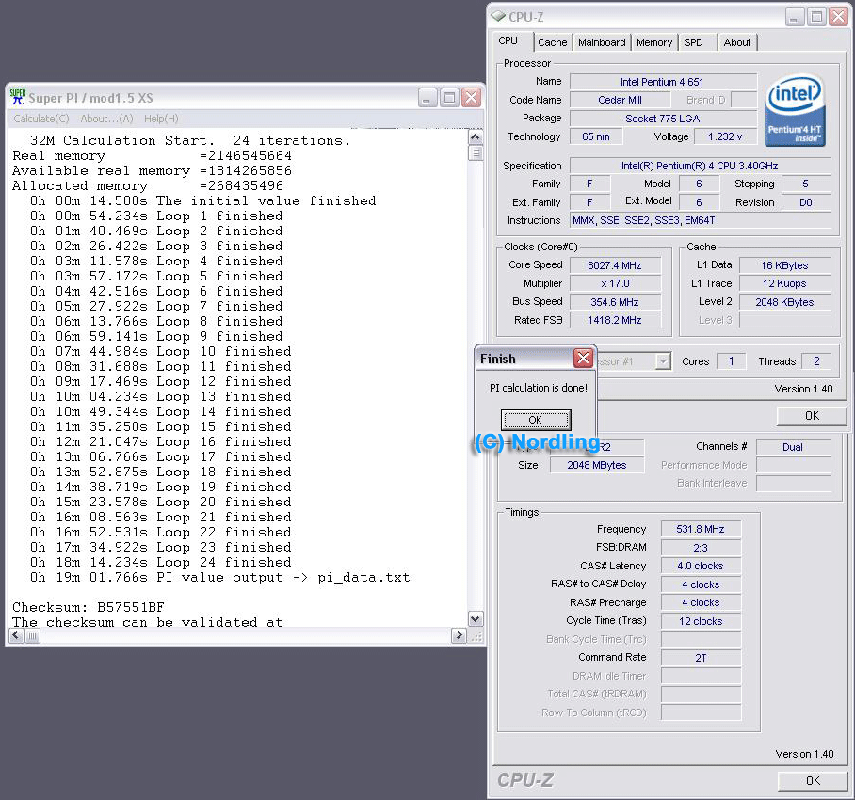
Task: Click the horizontal scrollbar thumb in Super PI
Action: pos(33,635)
